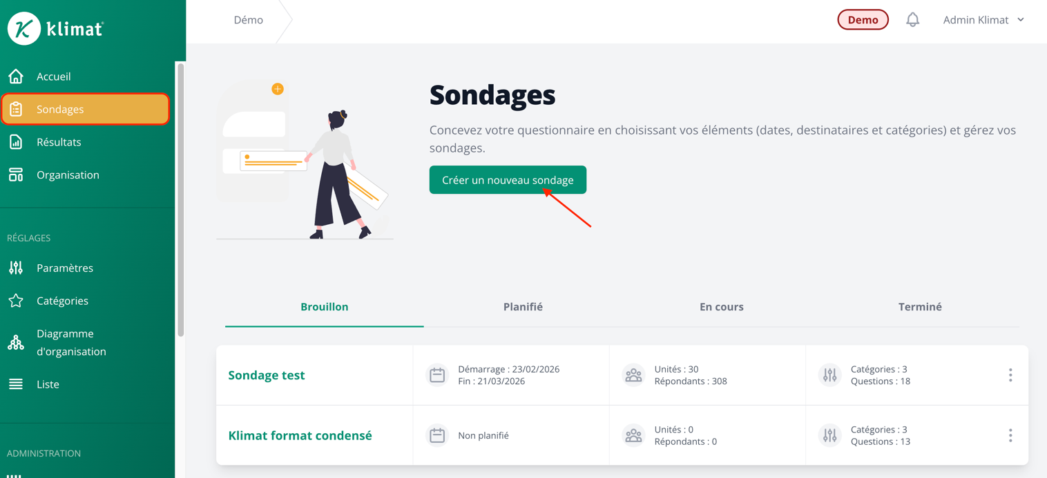Click the Créer un nouveau sondage button

(x=508, y=179)
